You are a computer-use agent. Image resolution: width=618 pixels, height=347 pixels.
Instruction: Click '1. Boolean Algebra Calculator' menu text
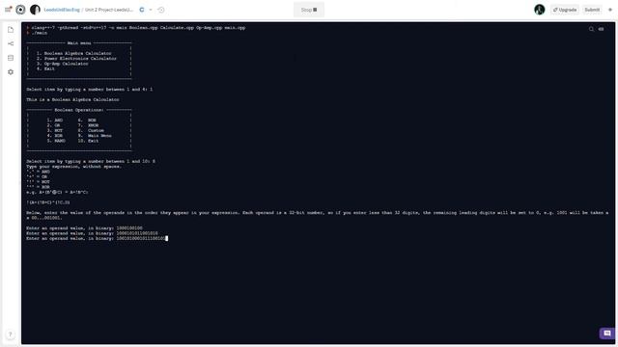(74, 53)
